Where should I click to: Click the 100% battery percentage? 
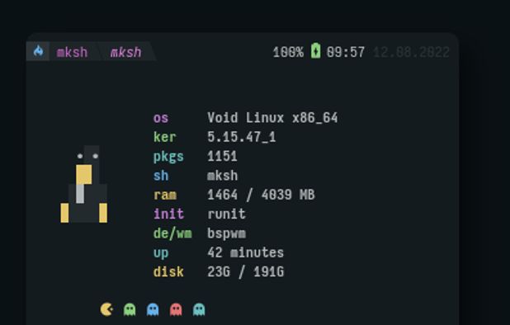click(288, 52)
